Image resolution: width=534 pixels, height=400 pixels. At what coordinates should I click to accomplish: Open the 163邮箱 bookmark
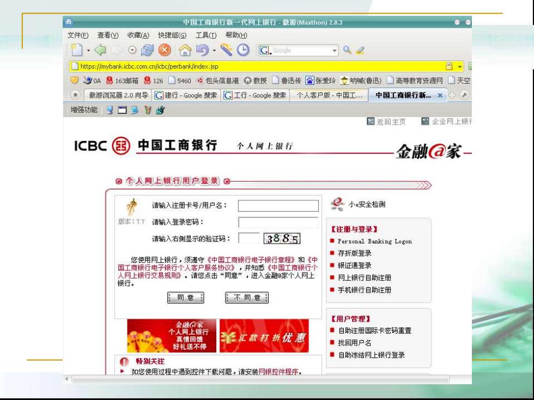[x=122, y=81]
